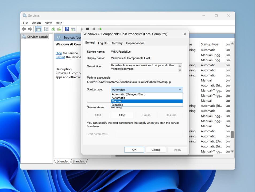Click the service name text WSAIFabricSvc
Image resolution: width=255 pixels, height=192 pixels.
pyautogui.click(x=121, y=52)
